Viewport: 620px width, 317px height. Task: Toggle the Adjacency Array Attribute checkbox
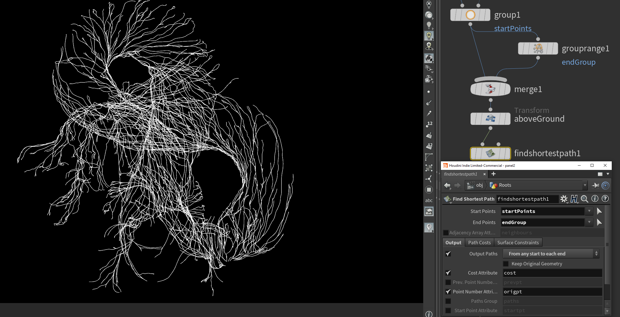click(x=446, y=233)
